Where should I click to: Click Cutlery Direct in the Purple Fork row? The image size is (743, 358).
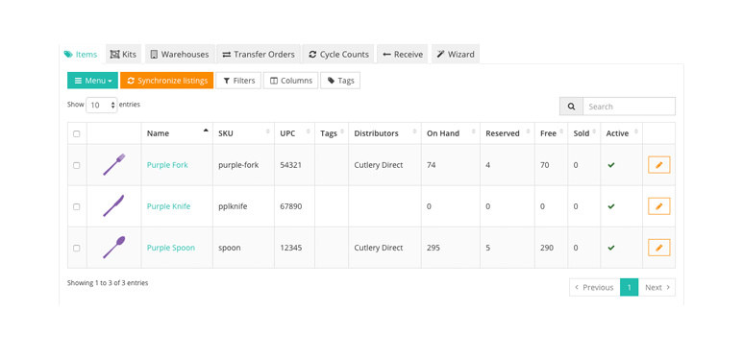click(379, 165)
